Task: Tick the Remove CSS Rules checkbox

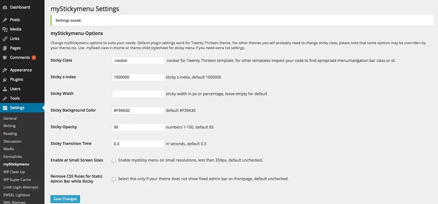Action: pyautogui.click(x=114, y=179)
